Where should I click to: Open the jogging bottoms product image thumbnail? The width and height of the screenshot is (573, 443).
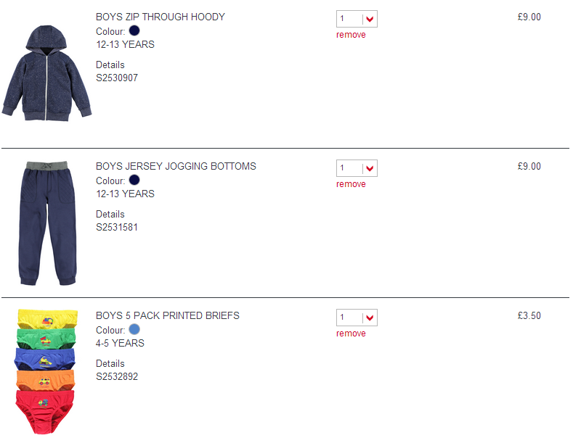[47, 223]
